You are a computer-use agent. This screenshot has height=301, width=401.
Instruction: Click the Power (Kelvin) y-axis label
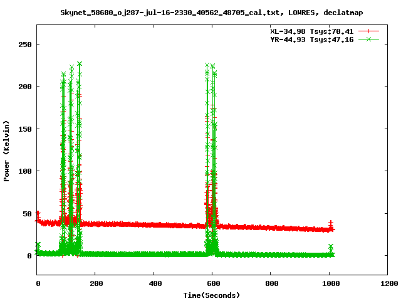pos(7,150)
